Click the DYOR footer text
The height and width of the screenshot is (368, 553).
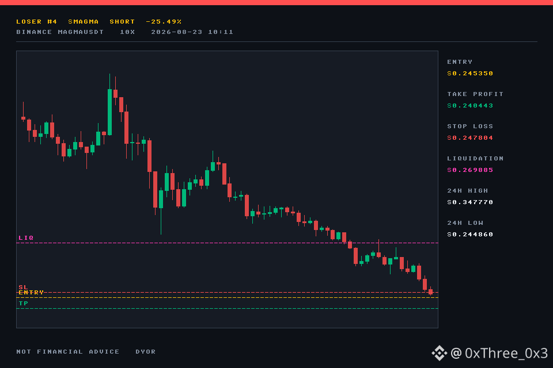(x=145, y=351)
